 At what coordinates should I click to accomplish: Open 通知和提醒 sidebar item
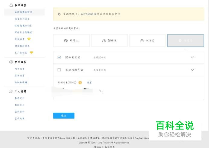[21, 82]
